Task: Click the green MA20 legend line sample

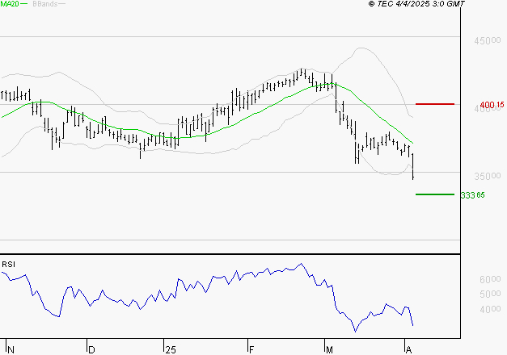Action: pyautogui.click(x=25, y=5)
